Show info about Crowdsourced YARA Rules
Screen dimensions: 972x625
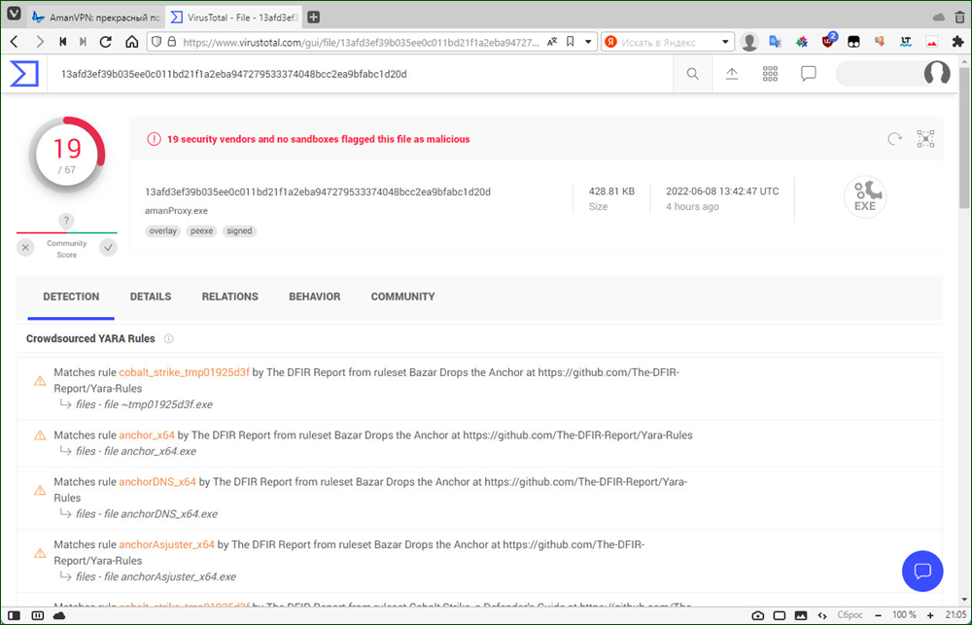[x=168, y=338]
